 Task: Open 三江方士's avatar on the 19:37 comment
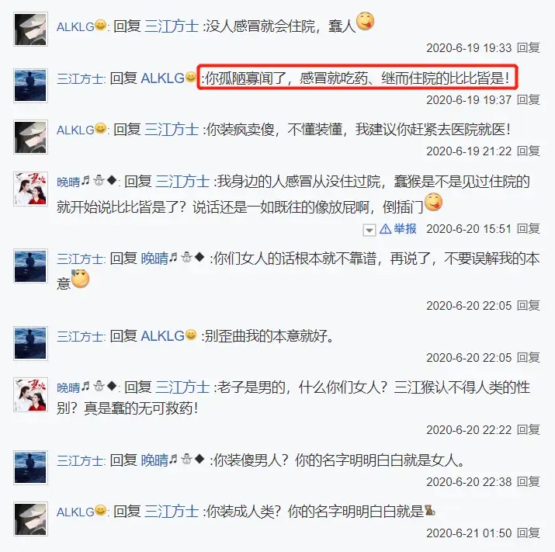click(30, 85)
